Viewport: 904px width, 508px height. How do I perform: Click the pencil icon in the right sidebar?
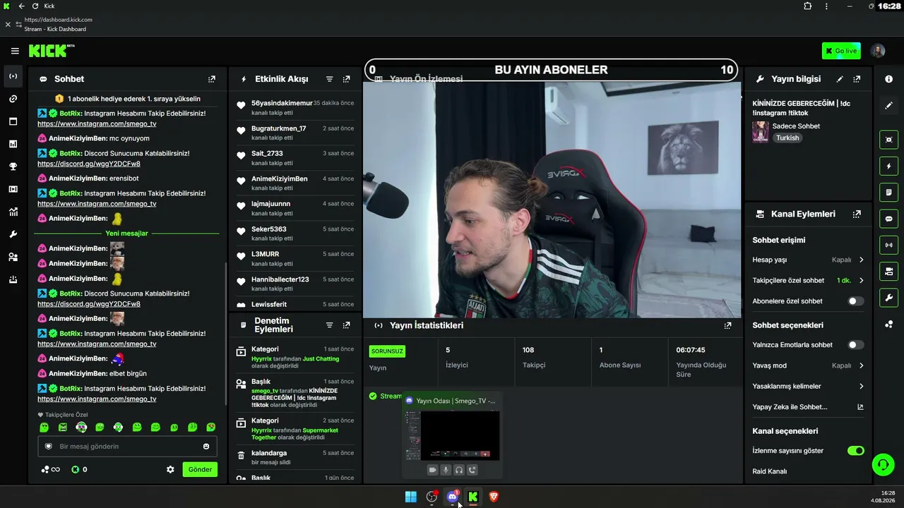tap(888, 105)
